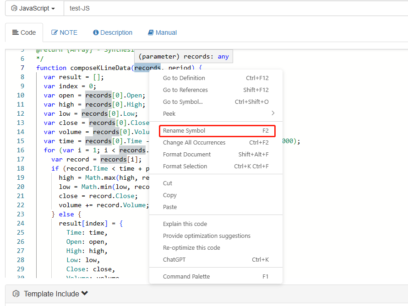Switch to the Code tab

click(x=24, y=32)
